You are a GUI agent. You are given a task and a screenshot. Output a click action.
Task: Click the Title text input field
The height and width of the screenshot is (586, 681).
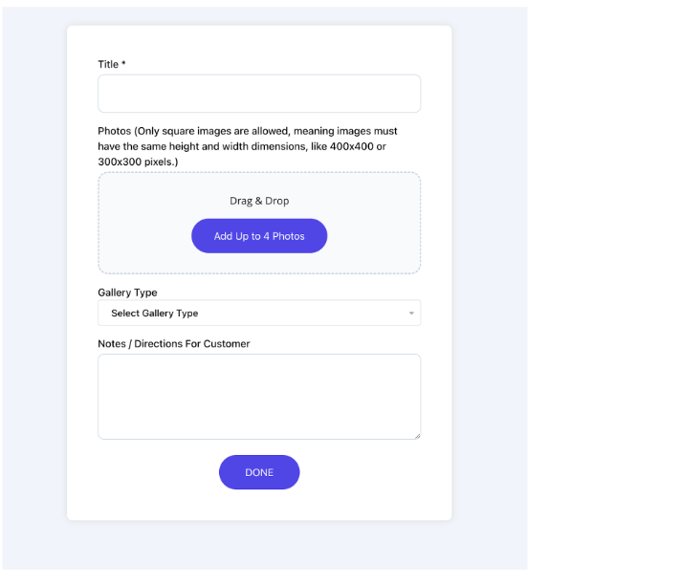click(x=258, y=94)
